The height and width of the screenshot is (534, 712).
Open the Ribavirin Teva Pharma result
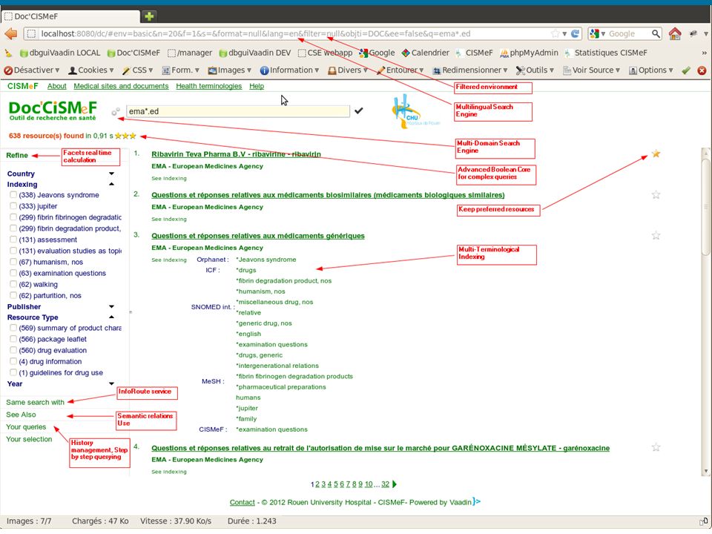click(236, 154)
